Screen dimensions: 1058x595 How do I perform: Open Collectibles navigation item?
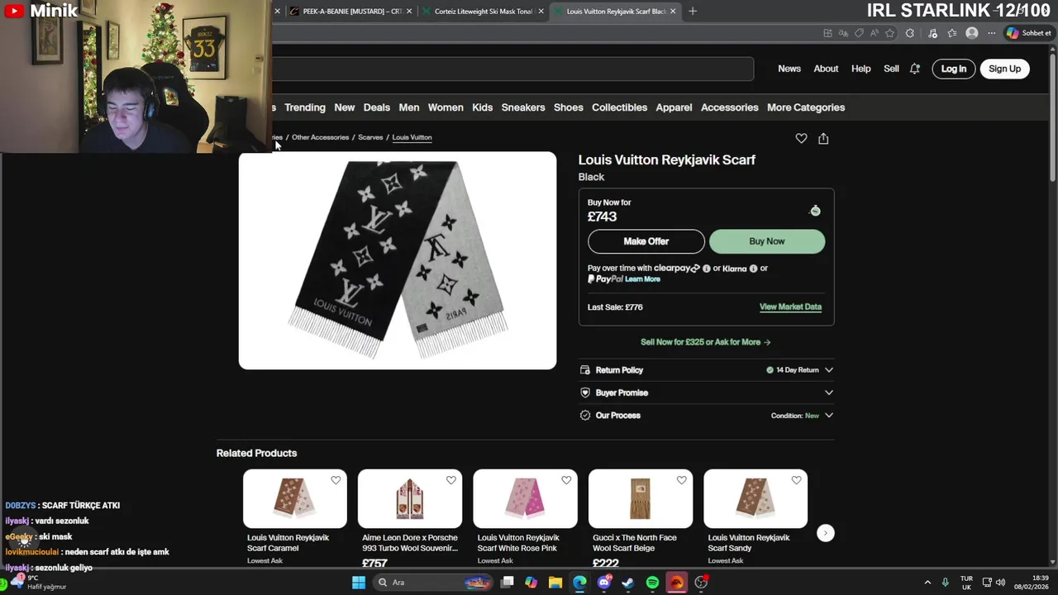coord(619,107)
